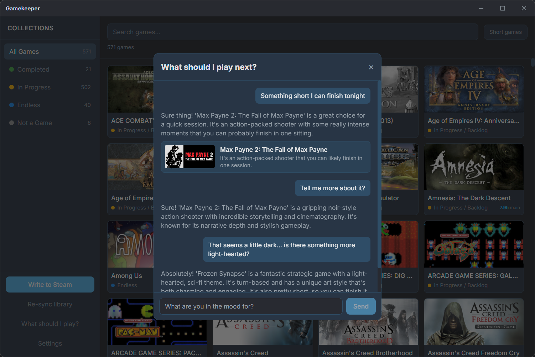The image size is (535, 357).
Task: Click the green Completed status dot
Action: click(11, 69)
